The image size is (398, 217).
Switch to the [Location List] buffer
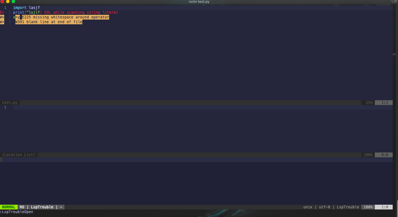click(x=19, y=155)
